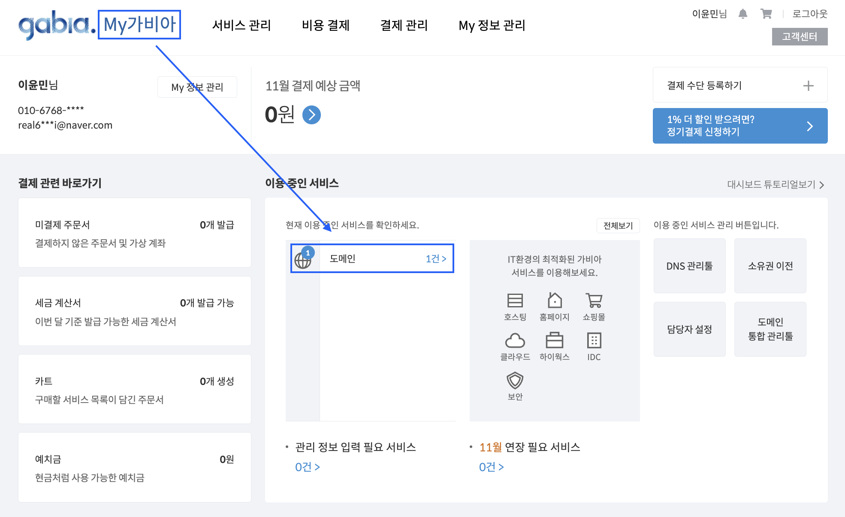
Task: Open the 홈페이지 service icon
Action: tap(555, 307)
